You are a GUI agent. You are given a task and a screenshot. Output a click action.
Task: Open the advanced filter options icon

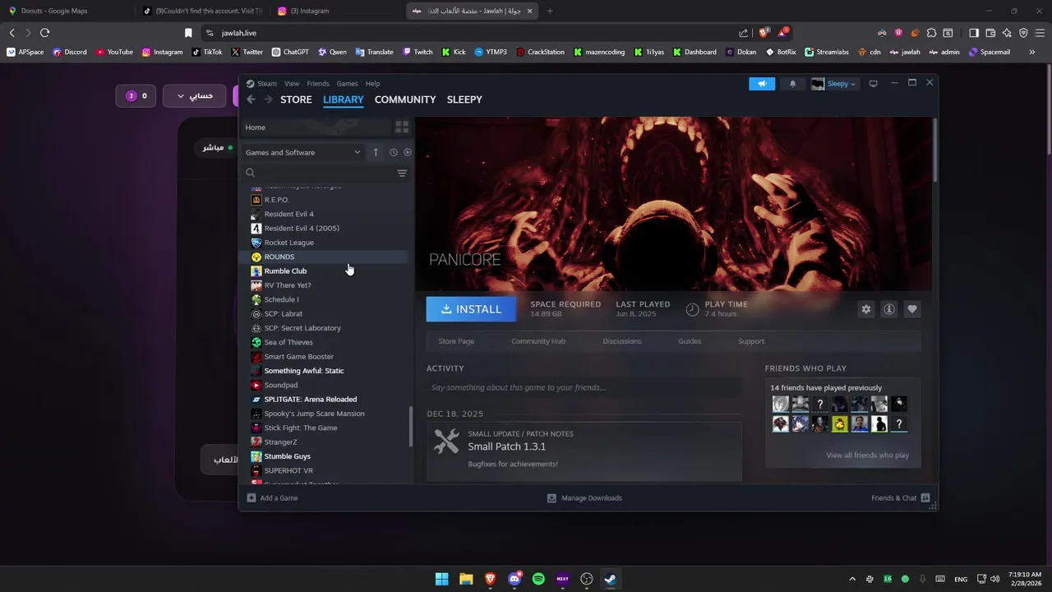[x=402, y=173]
